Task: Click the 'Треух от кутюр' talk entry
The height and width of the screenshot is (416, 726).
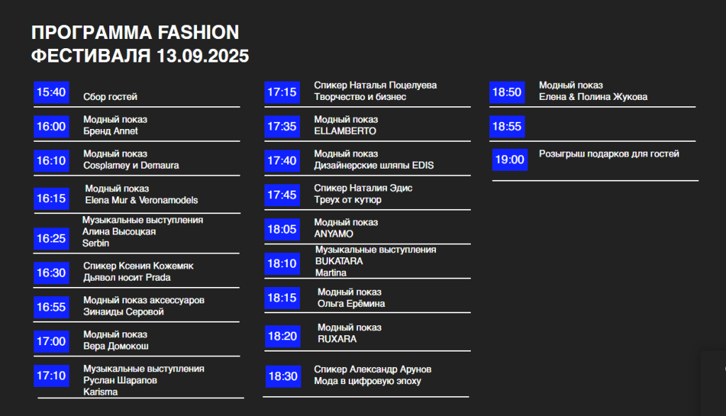Action: click(347, 199)
